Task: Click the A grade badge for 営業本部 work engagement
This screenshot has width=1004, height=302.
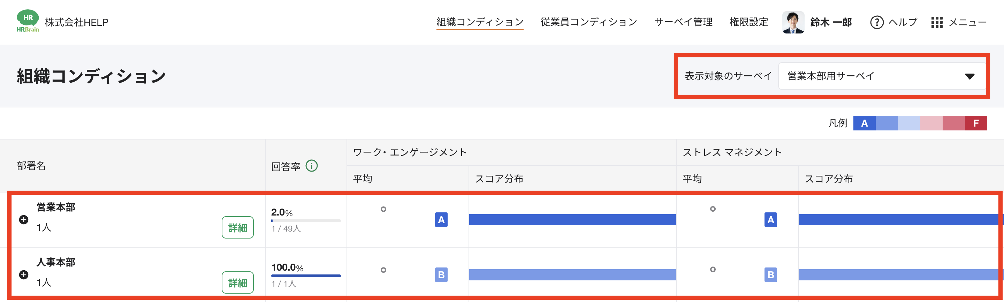Action: pyautogui.click(x=441, y=220)
